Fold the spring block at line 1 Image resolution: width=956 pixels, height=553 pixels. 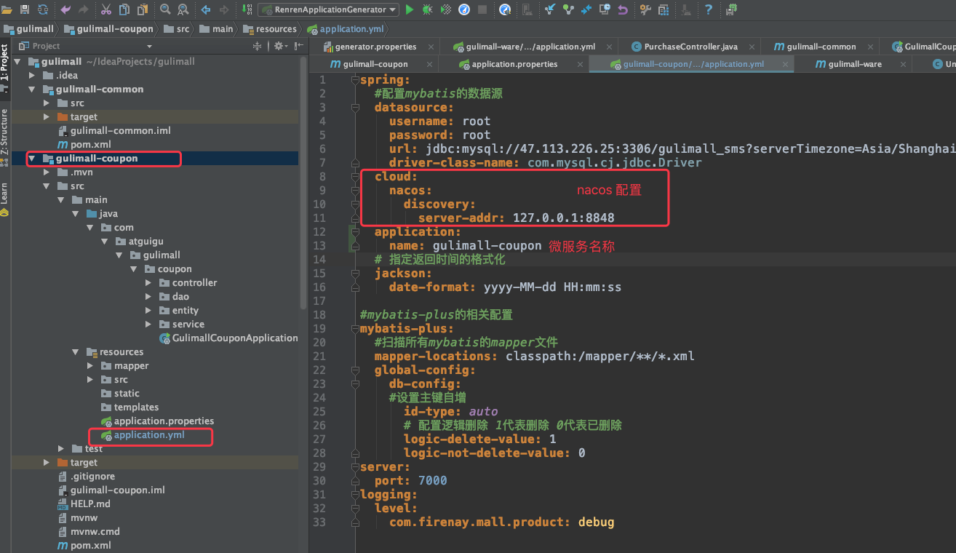354,80
